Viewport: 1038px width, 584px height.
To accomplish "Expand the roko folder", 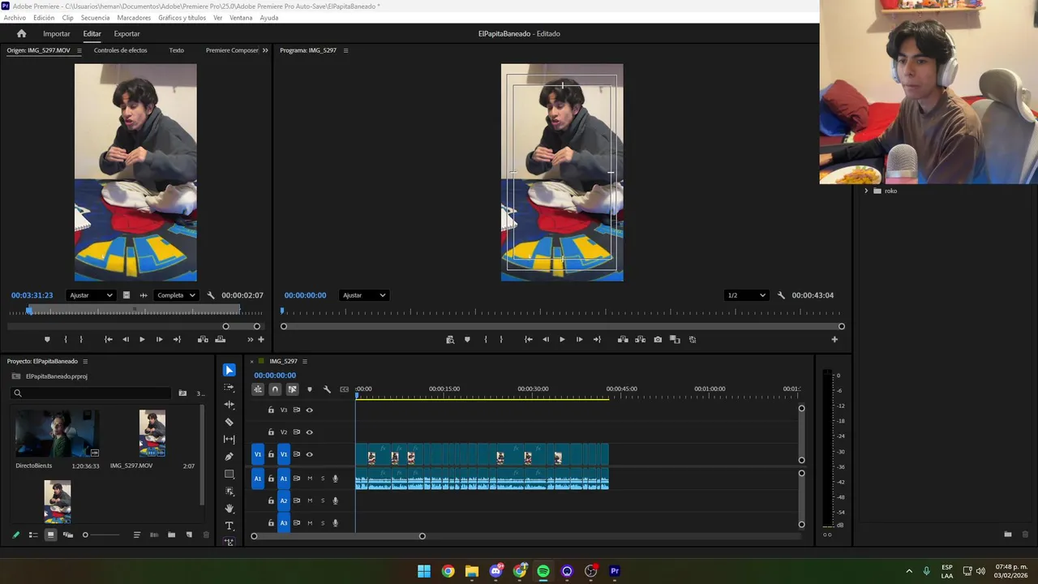I will click(x=866, y=191).
